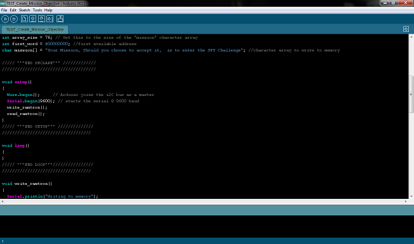Select the TEST_Create_Mission_Objective tab

[34, 29]
